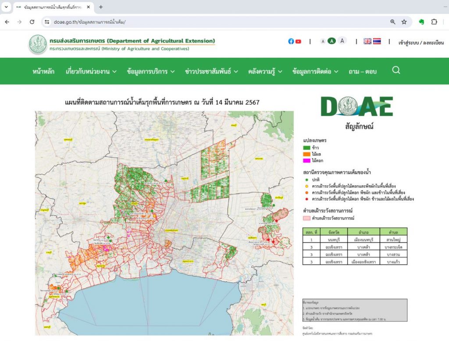The image size is (449, 342).
Task: Open the DOAE Facebook page icon
Action: (x=291, y=41)
